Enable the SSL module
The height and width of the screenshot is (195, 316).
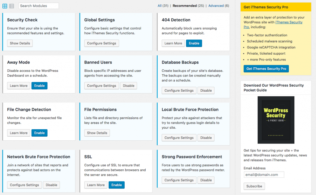116,185
